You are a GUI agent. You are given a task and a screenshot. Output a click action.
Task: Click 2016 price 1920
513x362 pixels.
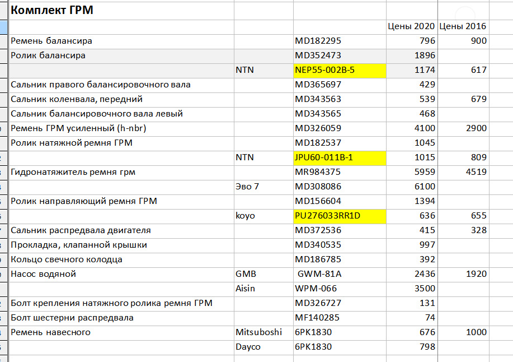point(463,275)
